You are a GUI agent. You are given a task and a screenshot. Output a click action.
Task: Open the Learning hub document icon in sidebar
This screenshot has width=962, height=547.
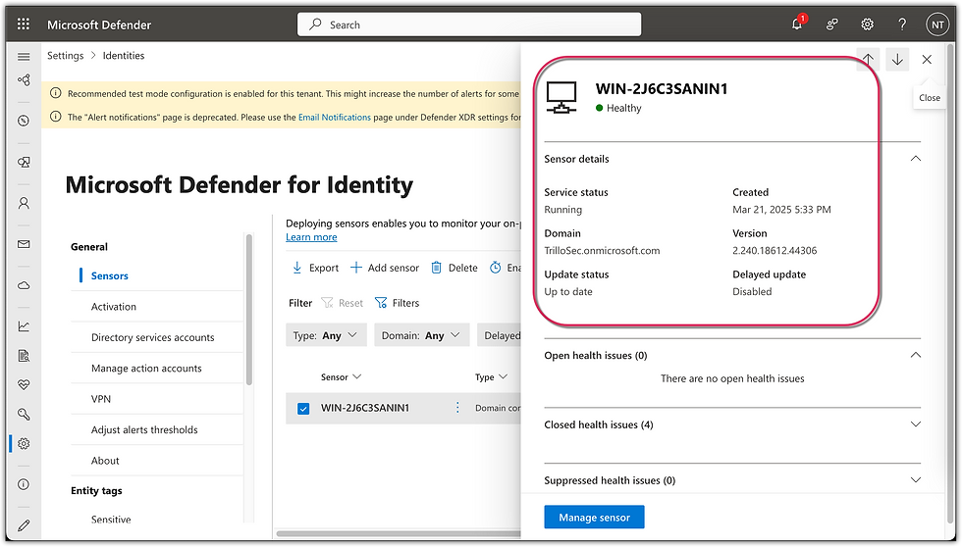coord(24,356)
